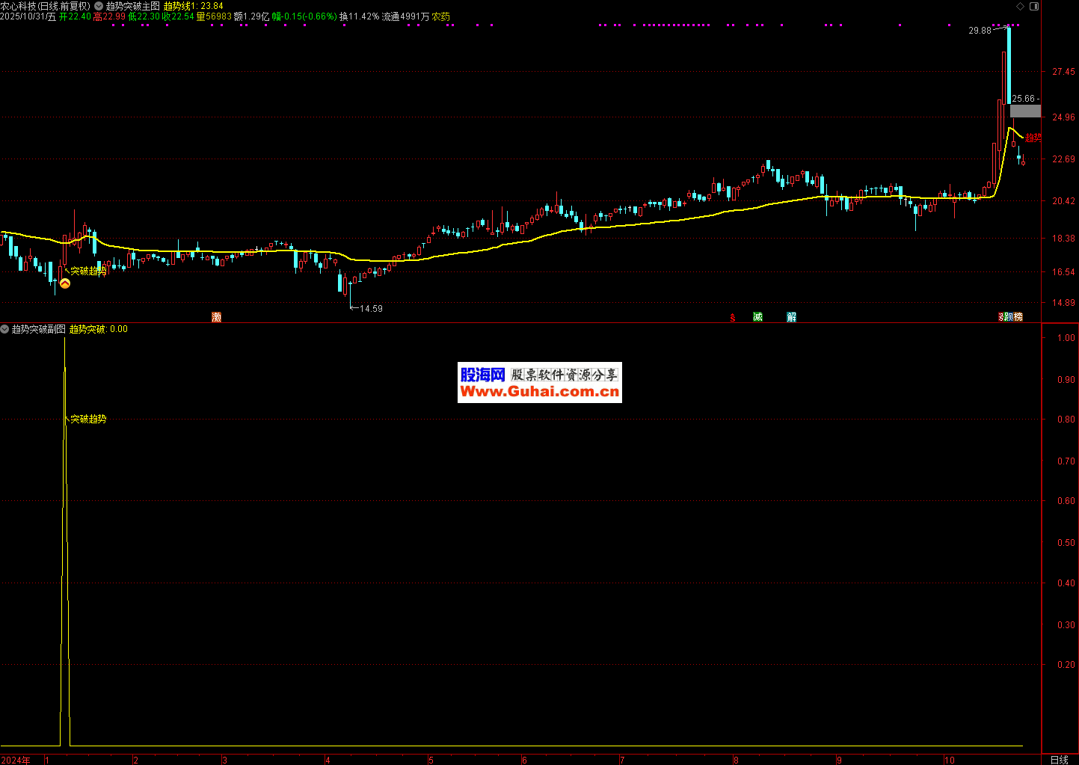1079x765 pixels.
Task: Click the 激 event marker icon
Action: pos(217,317)
